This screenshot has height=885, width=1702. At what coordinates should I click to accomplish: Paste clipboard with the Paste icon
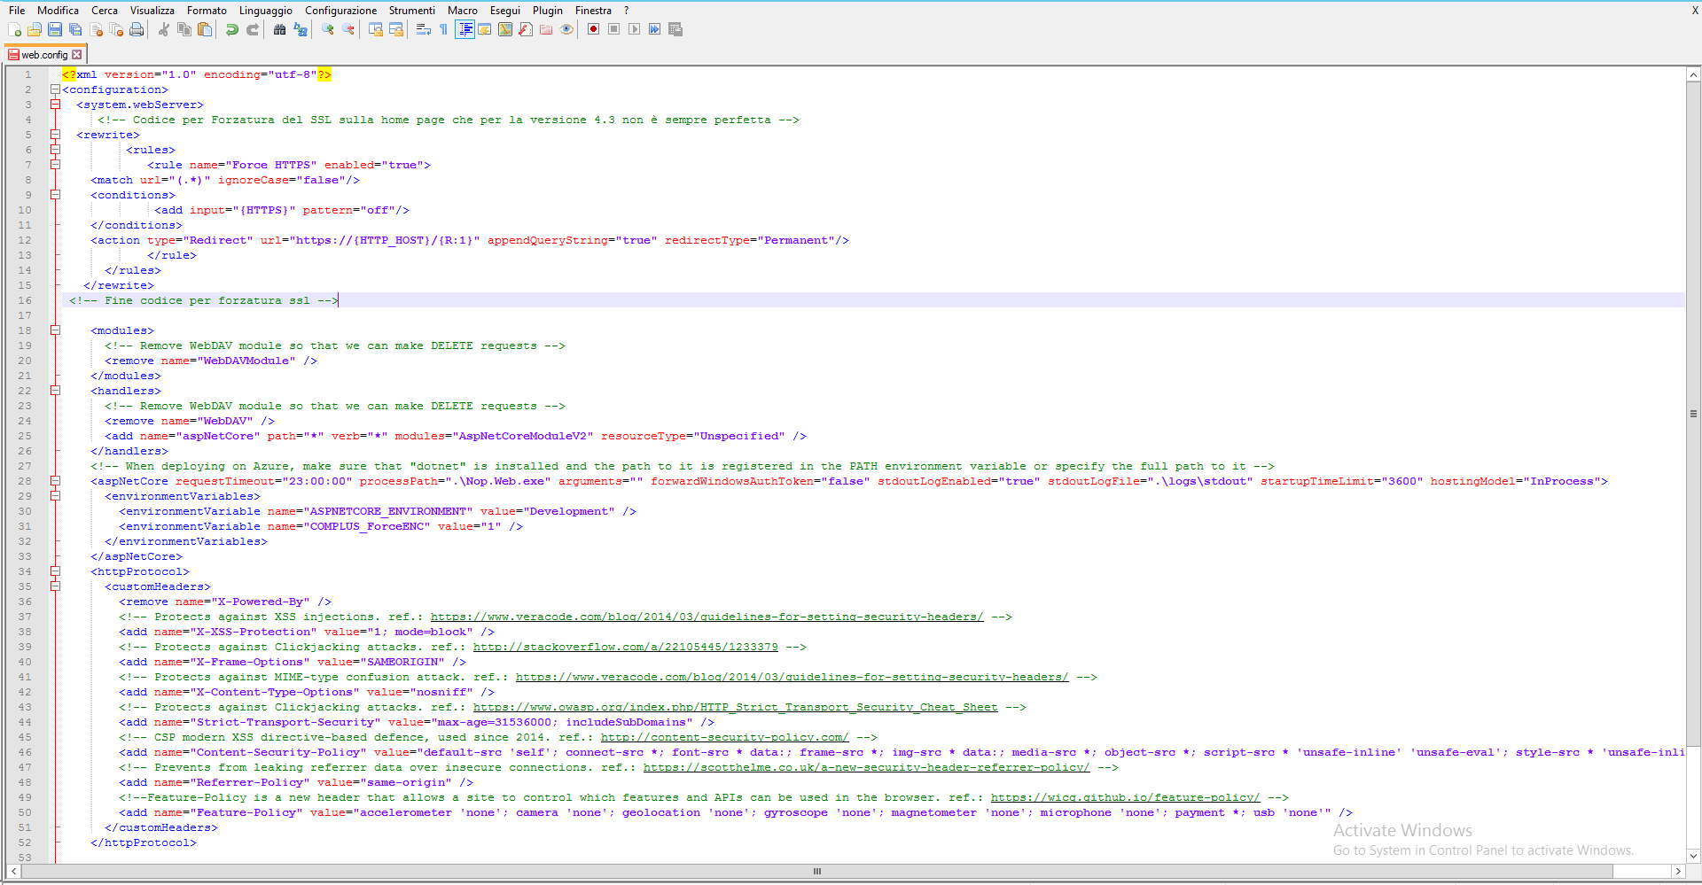click(205, 29)
